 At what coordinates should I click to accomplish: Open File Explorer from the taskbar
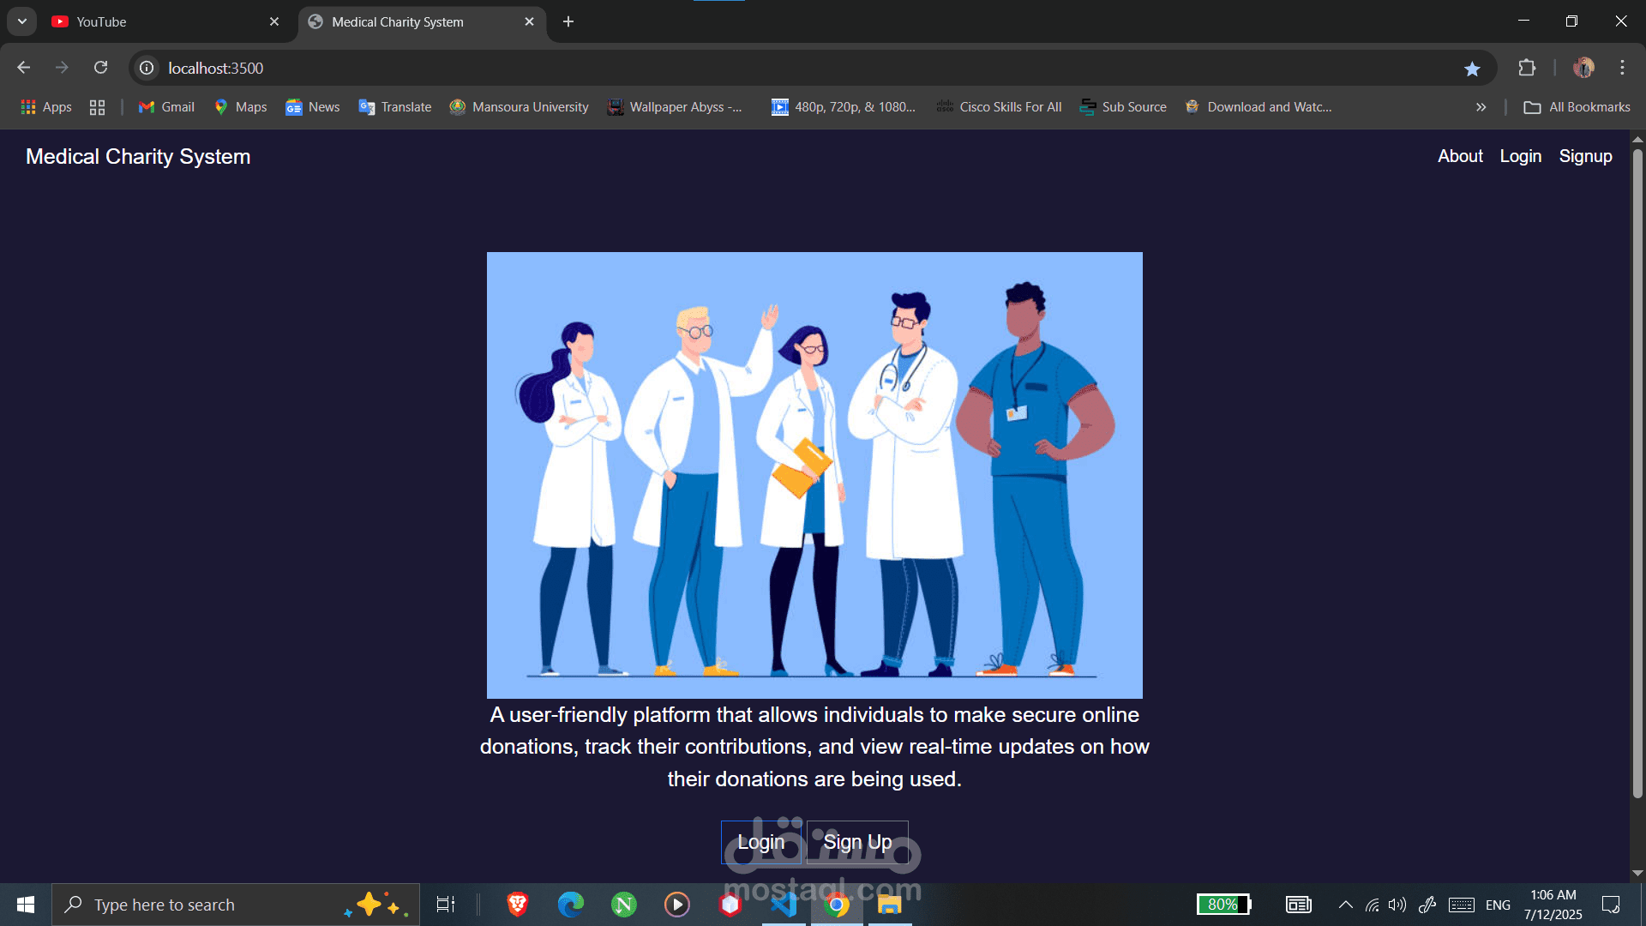889,905
